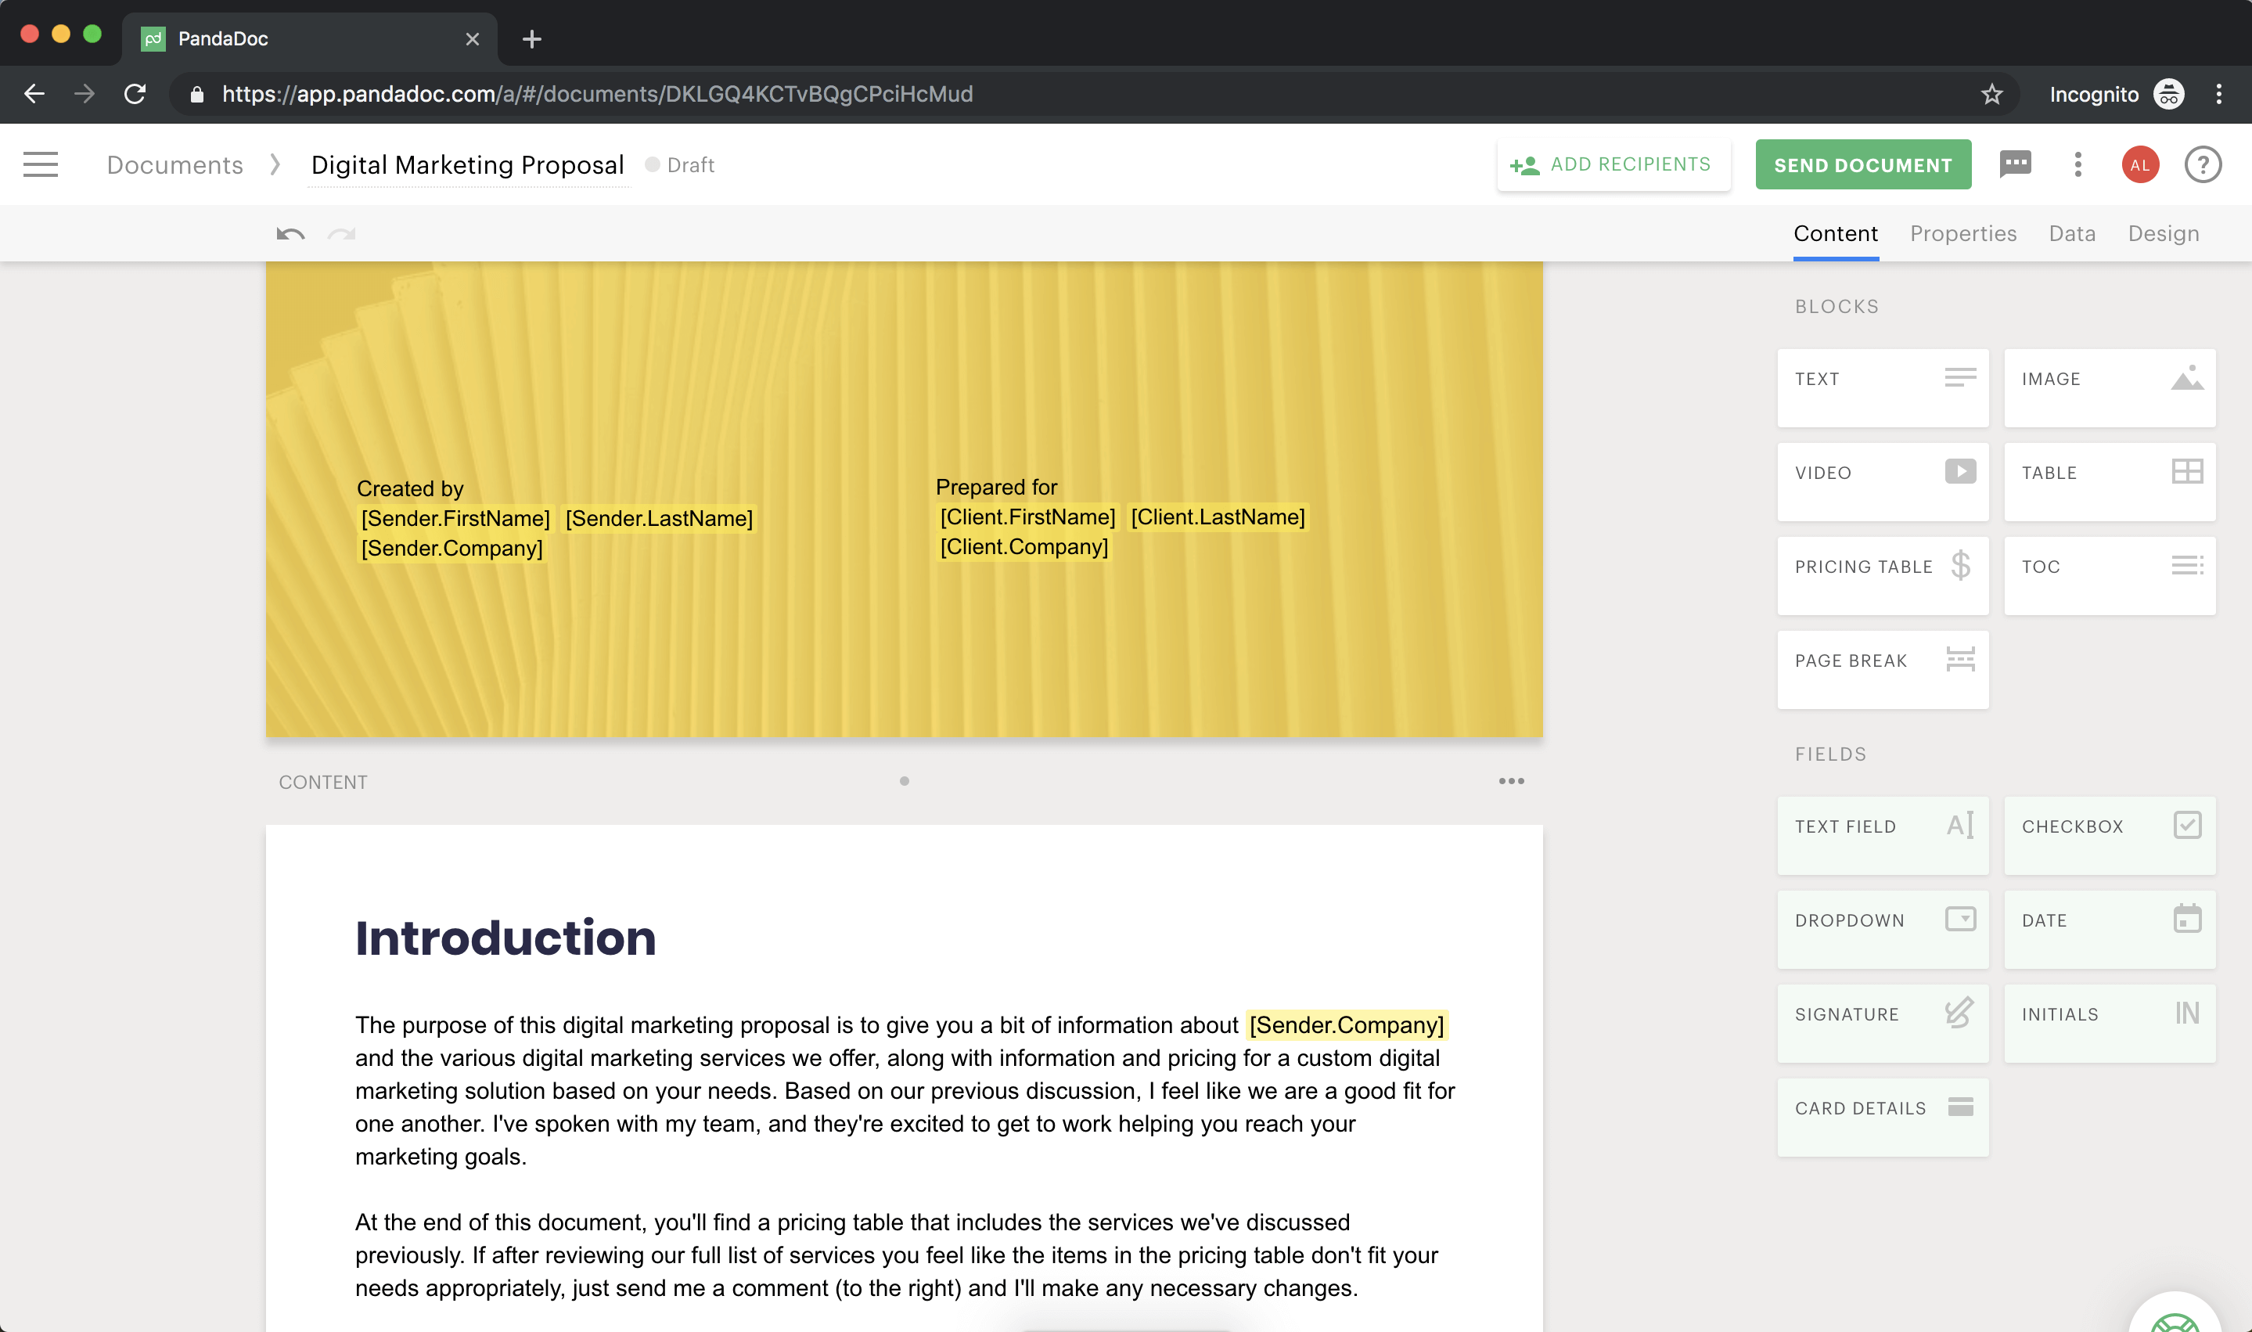This screenshot has width=2252, height=1332.
Task: Click the Digital Marketing Proposal title field
Action: point(466,165)
